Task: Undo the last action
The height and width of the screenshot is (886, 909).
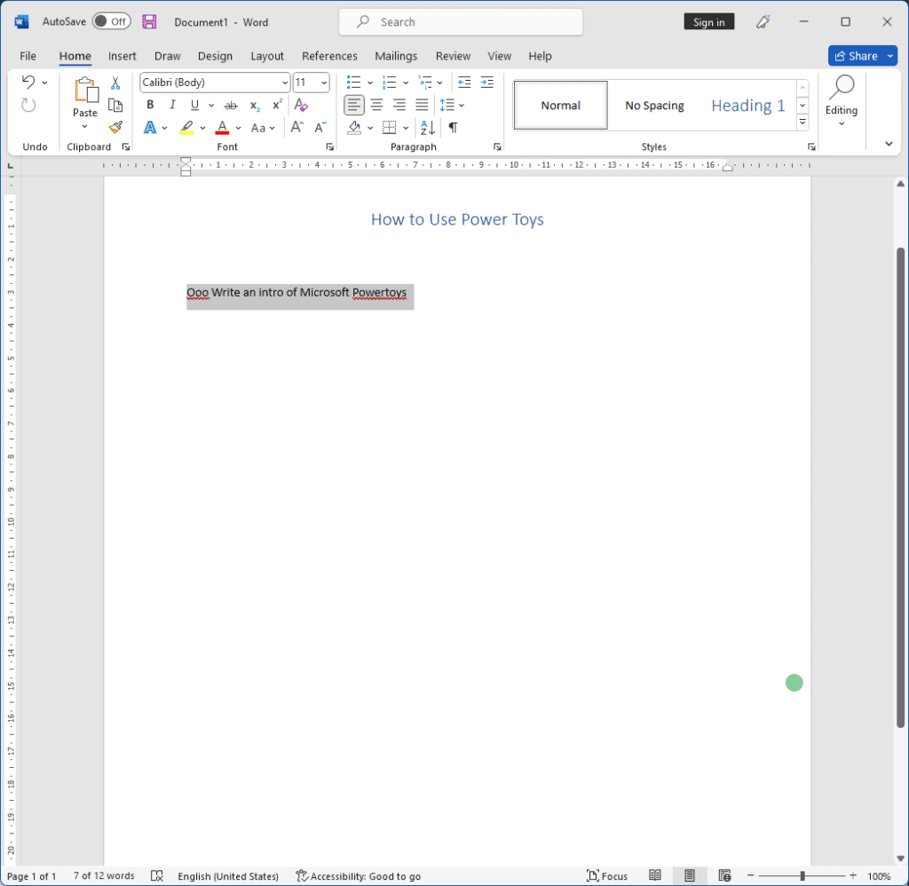Action: [28, 83]
